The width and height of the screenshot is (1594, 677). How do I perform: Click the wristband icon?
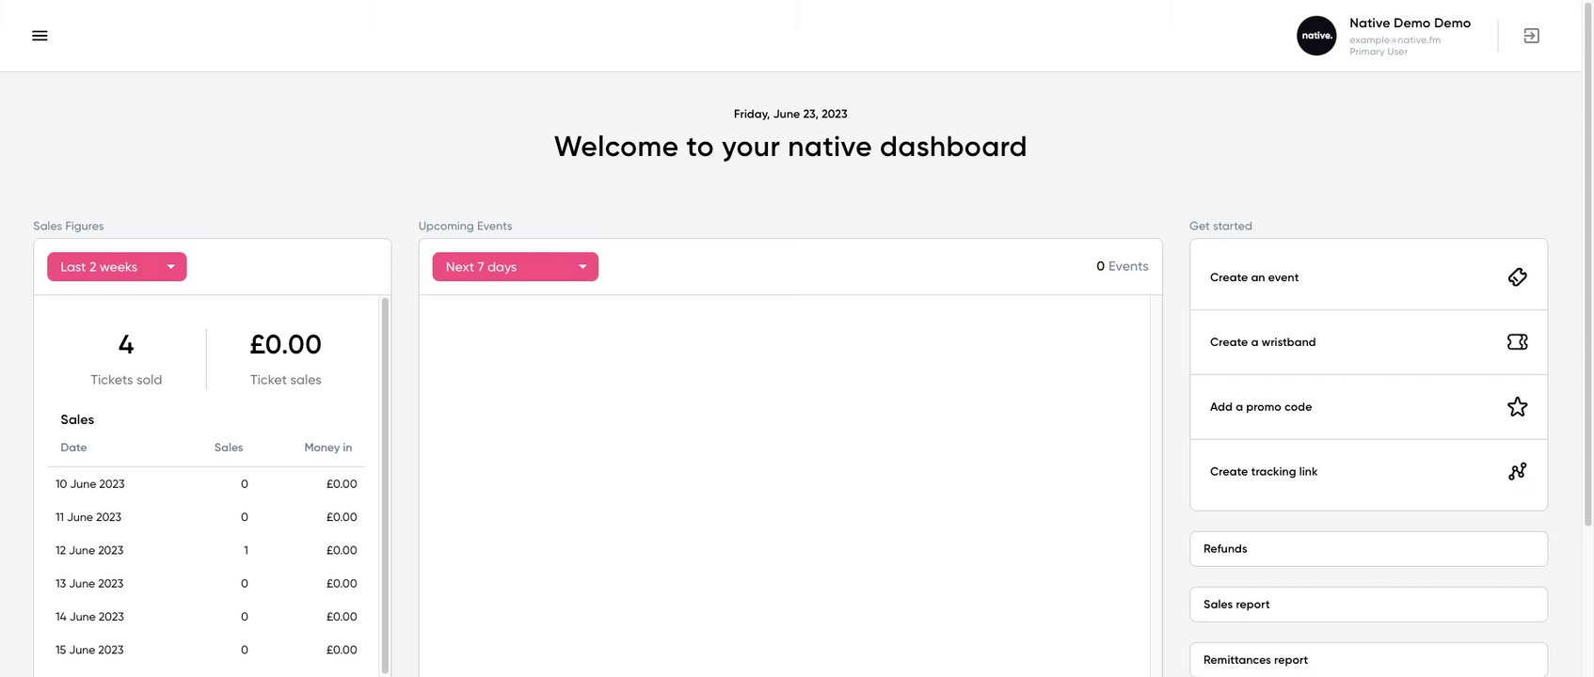pyautogui.click(x=1517, y=342)
